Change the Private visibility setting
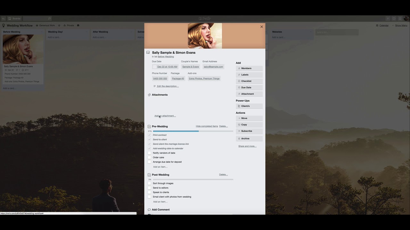The width and height of the screenshot is (410, 230). [69, 26]
